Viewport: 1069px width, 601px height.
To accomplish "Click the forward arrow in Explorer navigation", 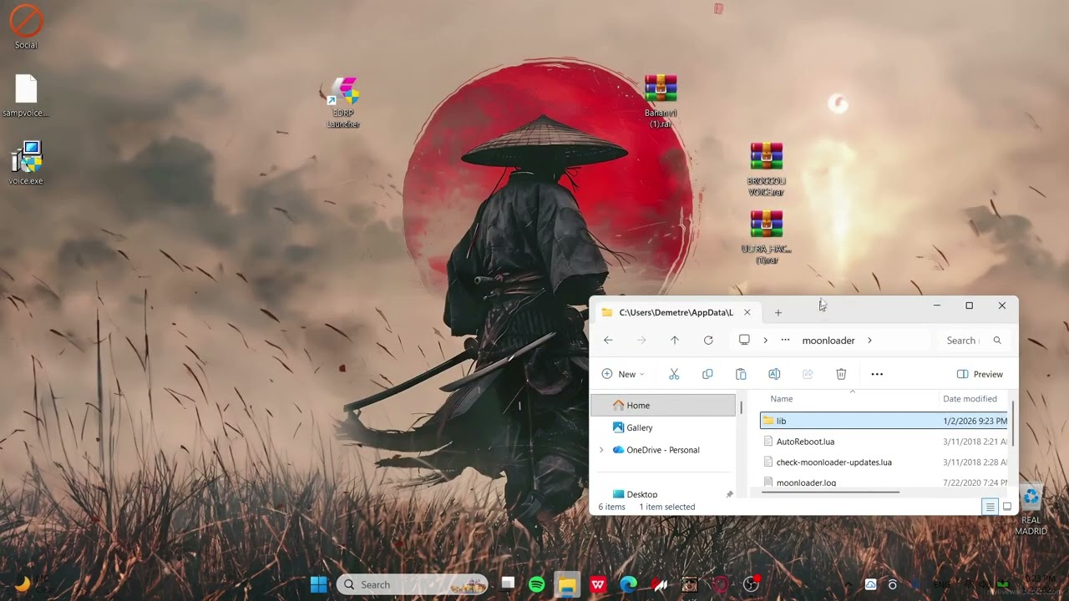I will (641, 341).
